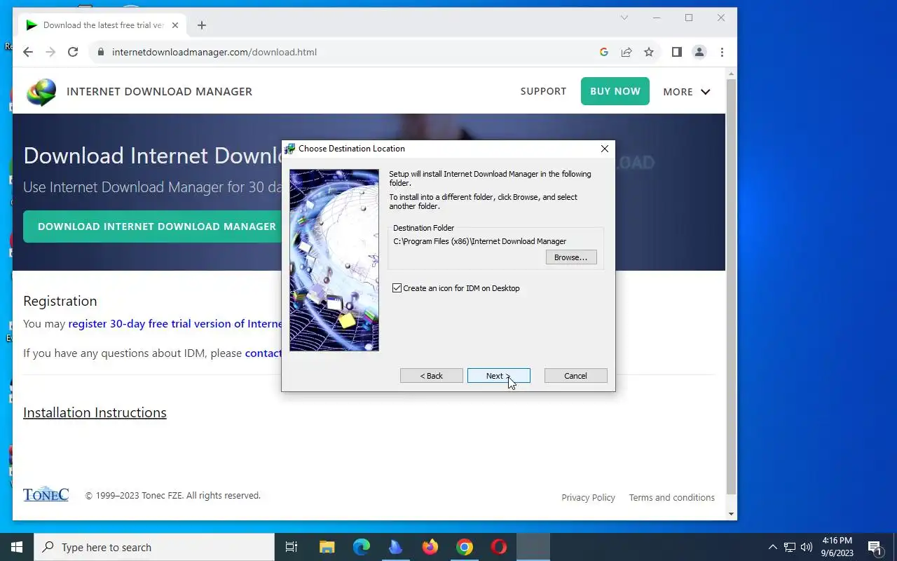The height and width of the screenshot is (561, 897).
Task: Reload the download page
Action: point(73,52)
